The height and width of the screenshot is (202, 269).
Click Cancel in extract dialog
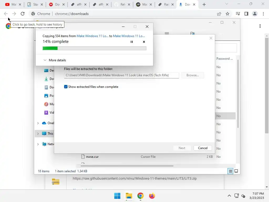[203, 148]
